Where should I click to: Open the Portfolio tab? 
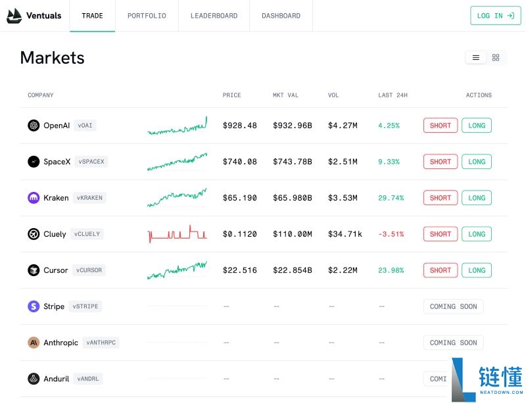[147, 16]
